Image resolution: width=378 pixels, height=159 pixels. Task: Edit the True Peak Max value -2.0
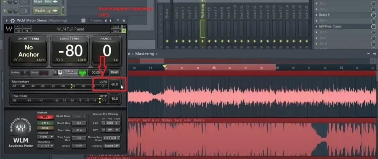tap(79, 138)
